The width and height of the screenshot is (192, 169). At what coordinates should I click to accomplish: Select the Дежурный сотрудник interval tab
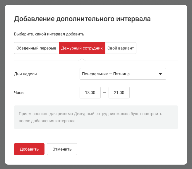pyautogui.click(x=82, y=48)
